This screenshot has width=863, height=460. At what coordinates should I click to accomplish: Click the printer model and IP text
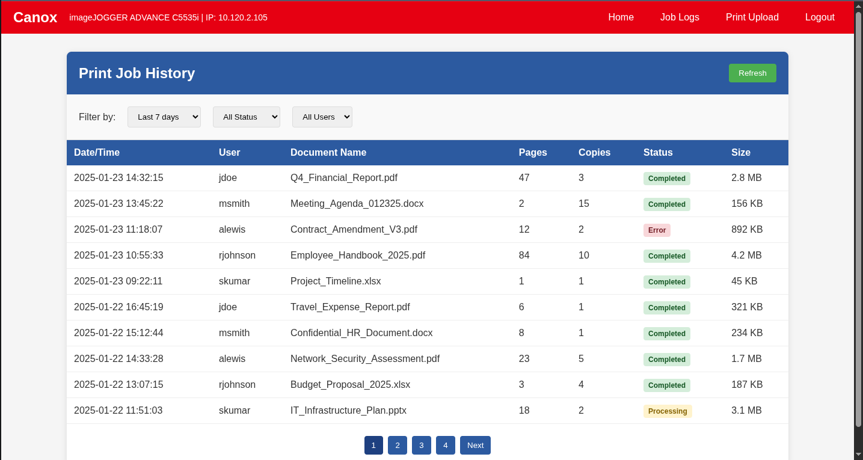(168, 17)
